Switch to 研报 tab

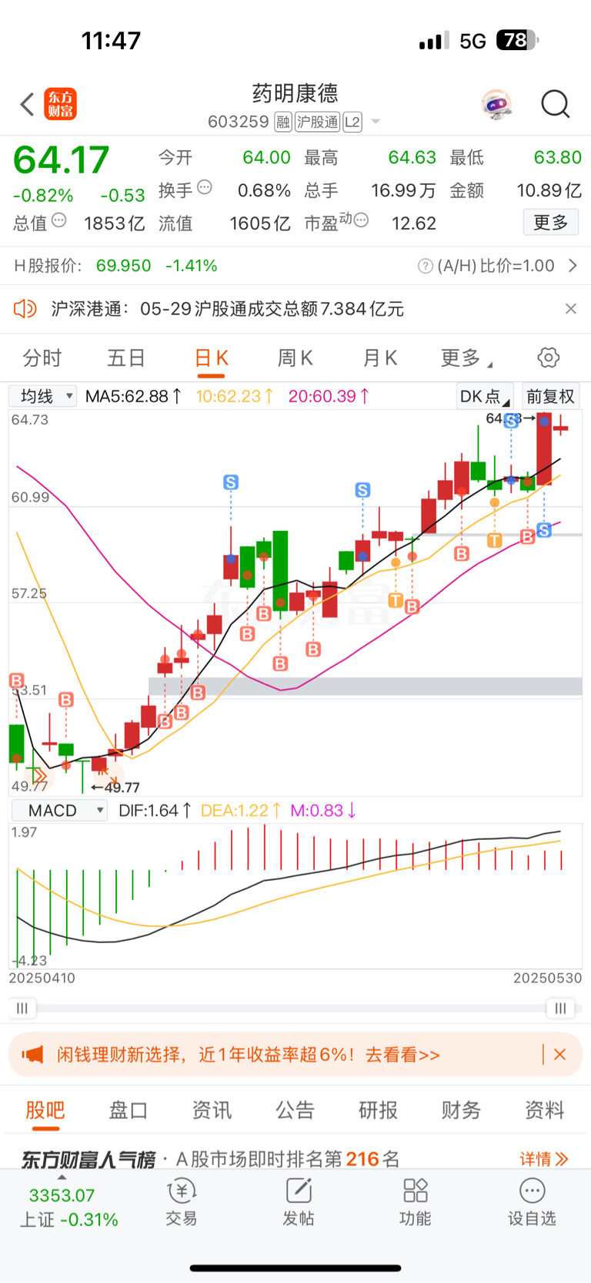378,1110
